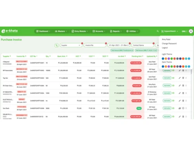The width and height of the screenshot is (194, 146).
Task: Pick the green swatch under Light Theme
Action: click(x=171, y=59)
